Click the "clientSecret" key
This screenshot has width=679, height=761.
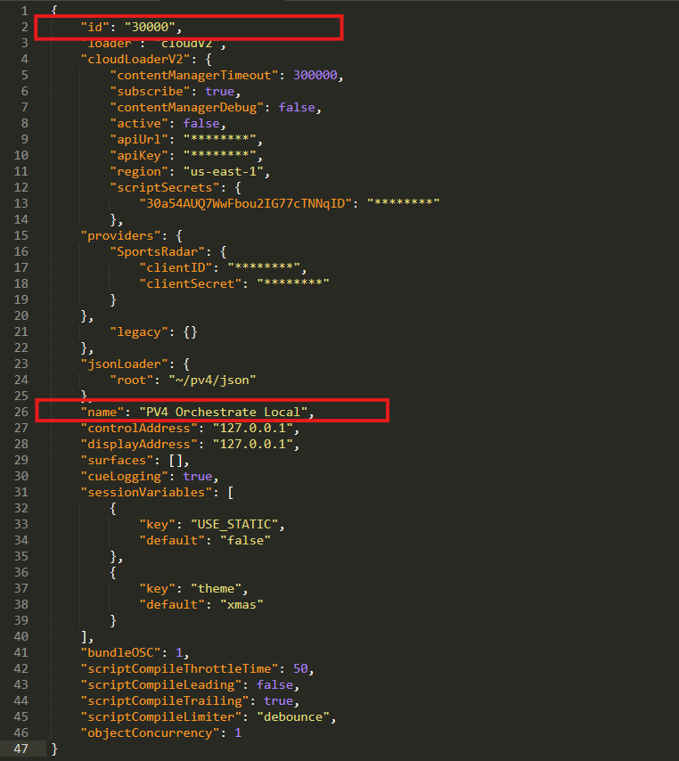point(191,284)
